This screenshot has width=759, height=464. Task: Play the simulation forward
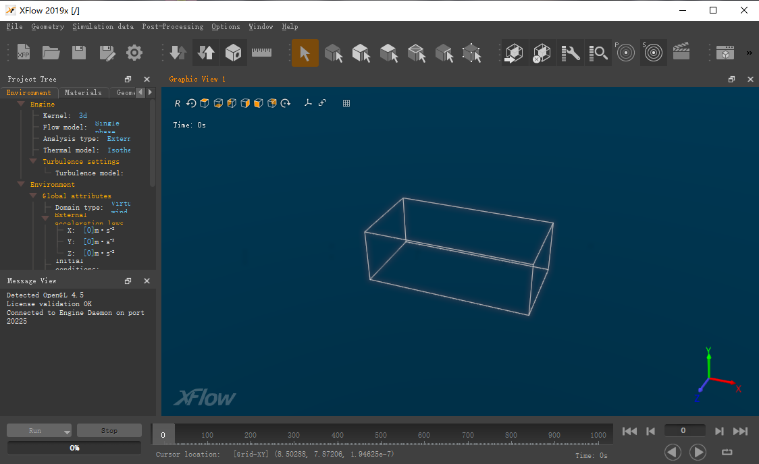pyautogui.click(x=698, y=453)
